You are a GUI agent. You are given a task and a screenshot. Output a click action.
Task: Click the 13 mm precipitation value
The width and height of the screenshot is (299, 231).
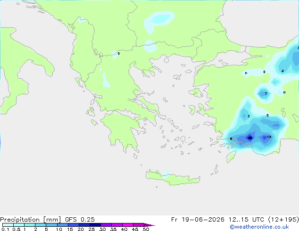(x=269, y=137)
